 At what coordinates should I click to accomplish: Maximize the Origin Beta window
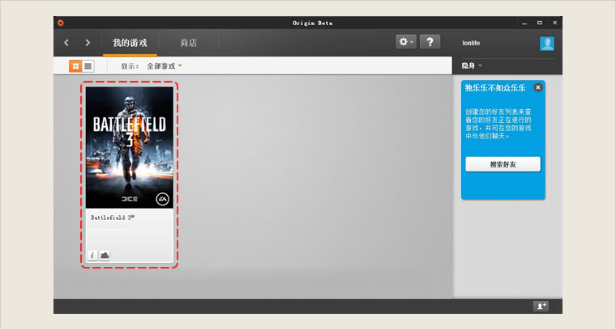tap(539, 23)
